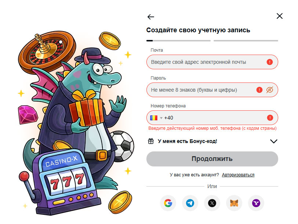298x224 pixels.
Task: Focus the password input field
Action: point(202,90)
